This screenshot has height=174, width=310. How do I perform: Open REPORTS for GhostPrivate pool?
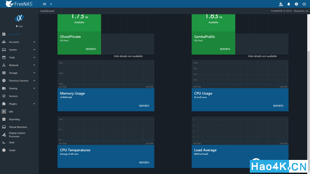pos(91,49)
